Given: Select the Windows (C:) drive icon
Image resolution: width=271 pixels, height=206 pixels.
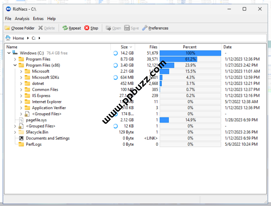Looking at the screenshot, I should [15, 53].
